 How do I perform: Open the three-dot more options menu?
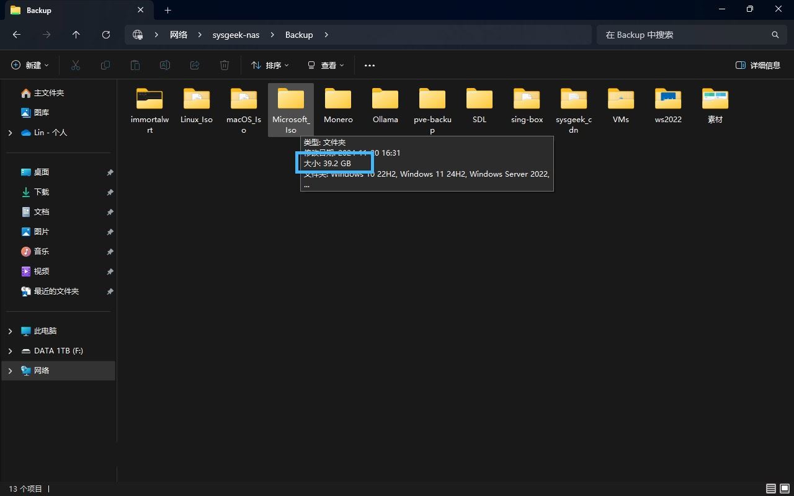point(370,65)
